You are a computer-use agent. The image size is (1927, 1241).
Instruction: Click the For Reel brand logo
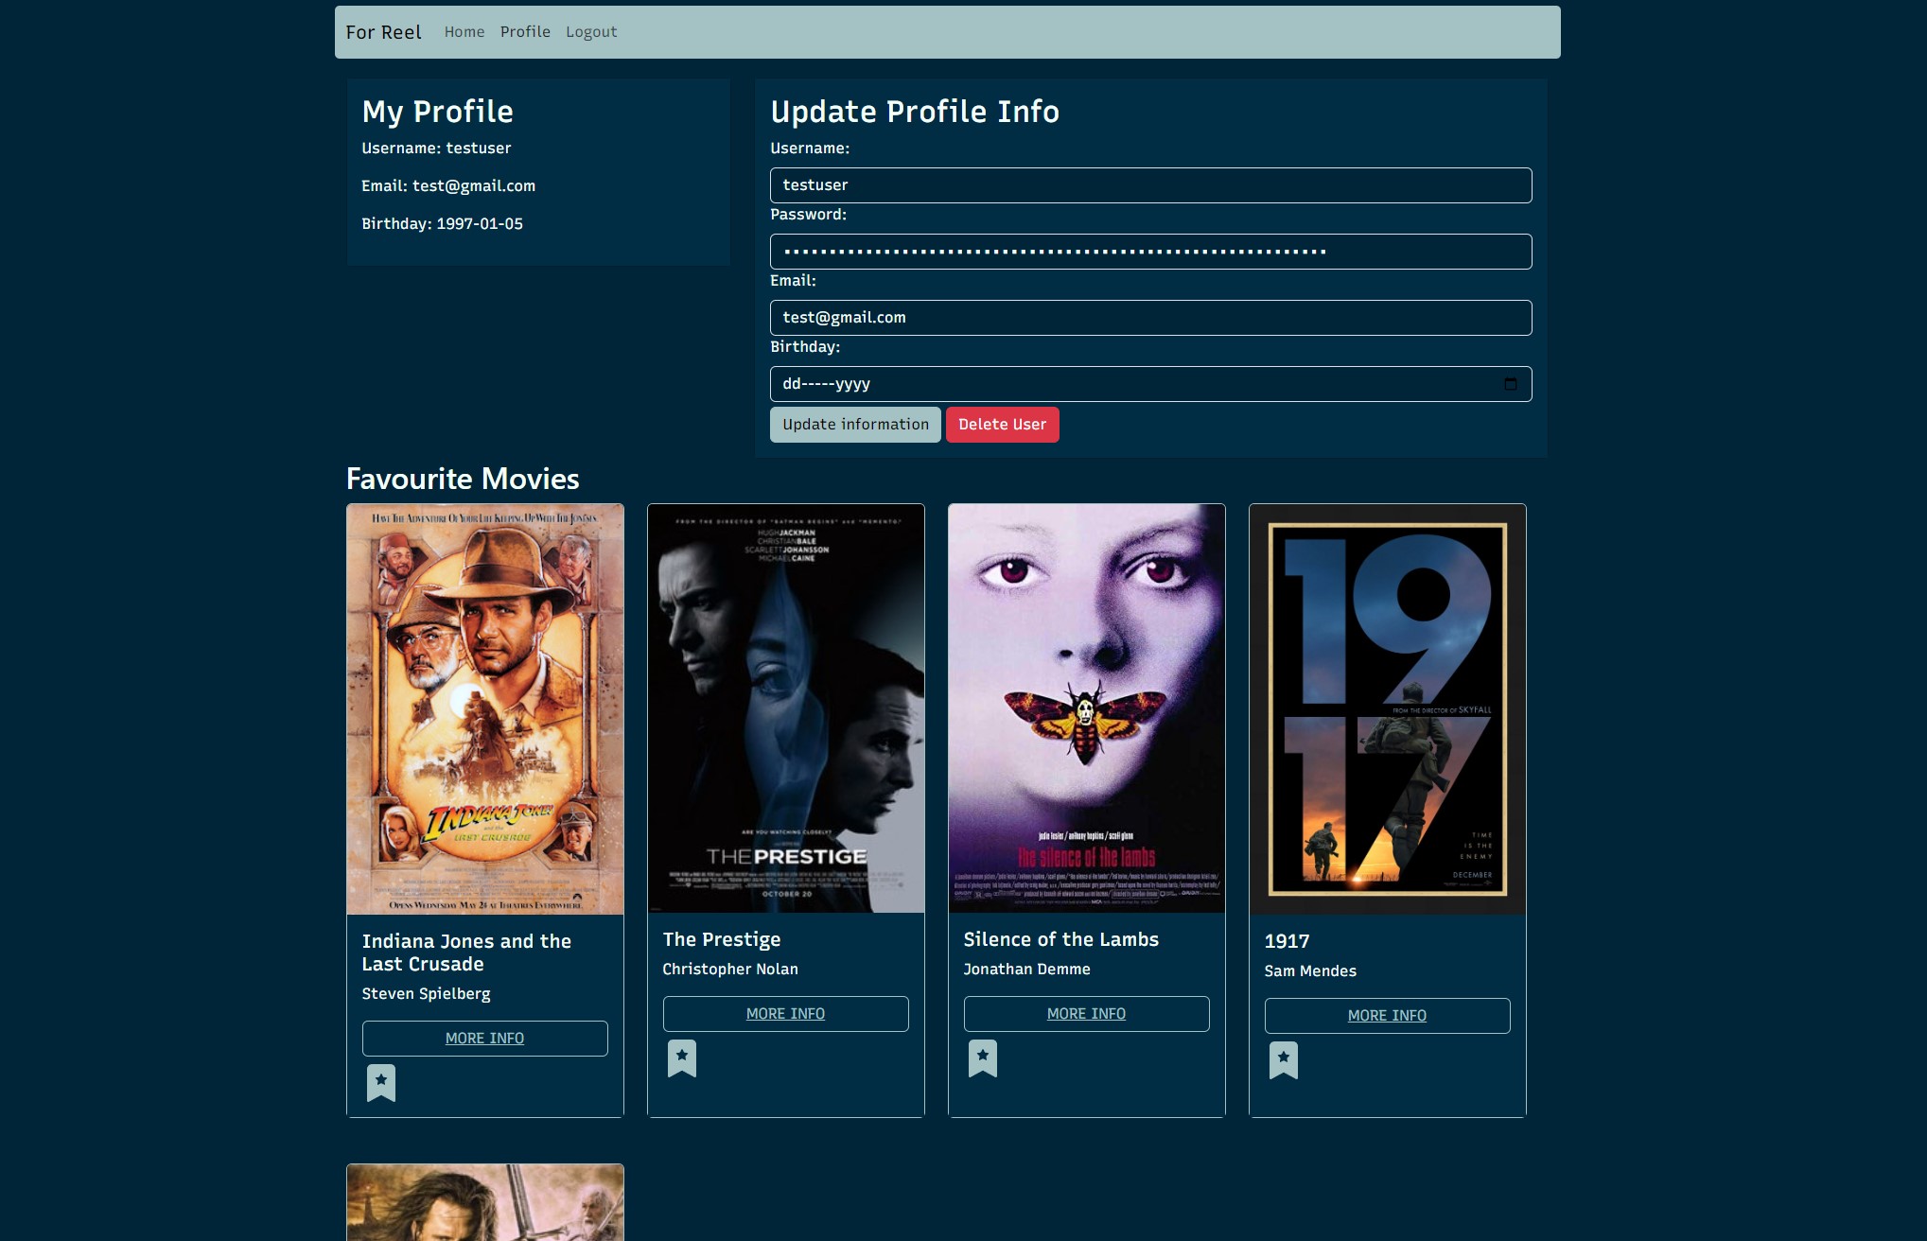[383, 32]
